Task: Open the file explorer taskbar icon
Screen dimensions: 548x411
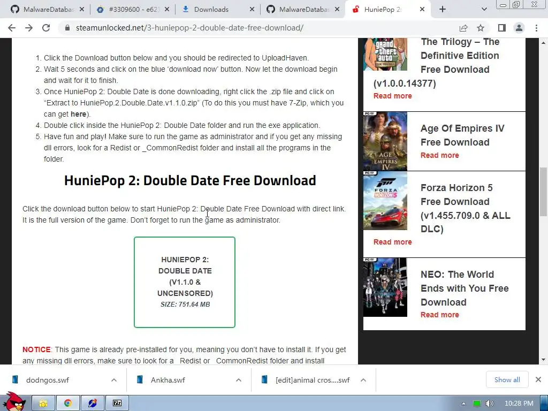Action: tap(43, 404)
